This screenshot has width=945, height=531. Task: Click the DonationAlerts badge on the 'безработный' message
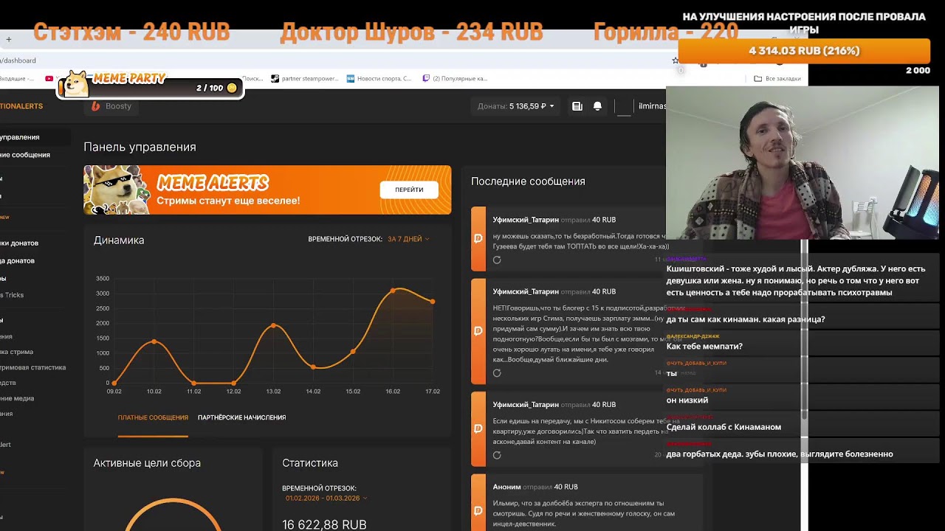point(478,238)
